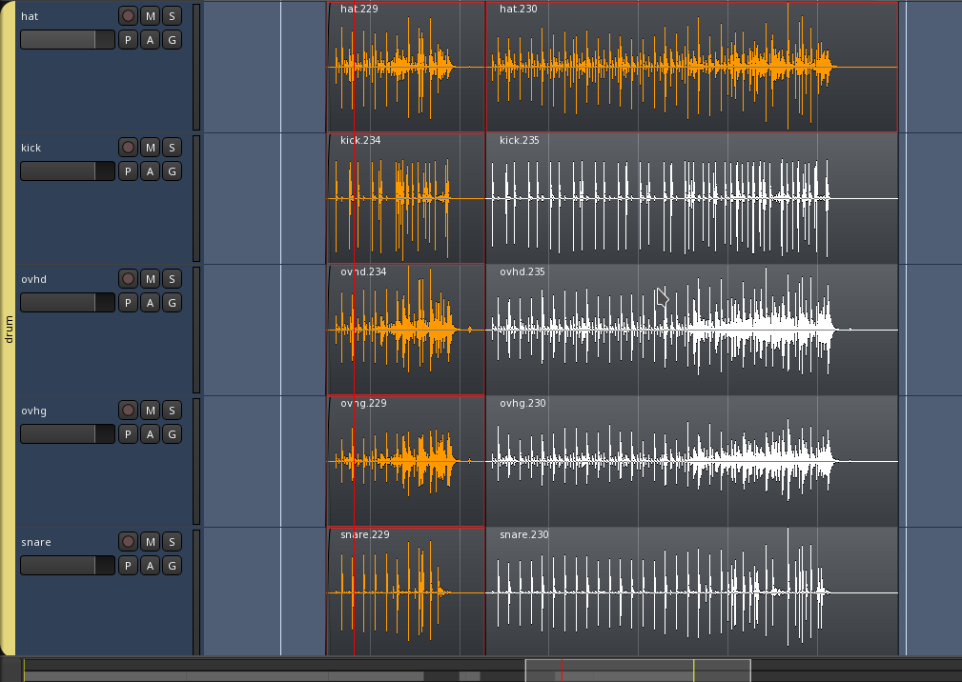Mute the hat track
Screen dimensions: 962x682
pos(150,16)
